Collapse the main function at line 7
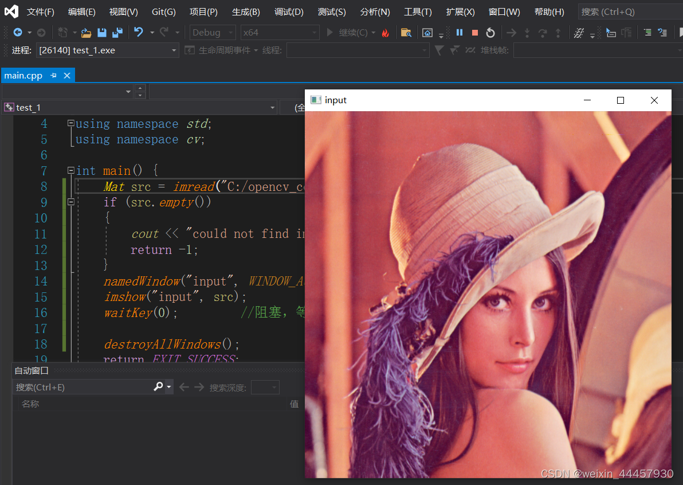The width and height of the screenshot is (683, 485). click(x=70, y=170)
